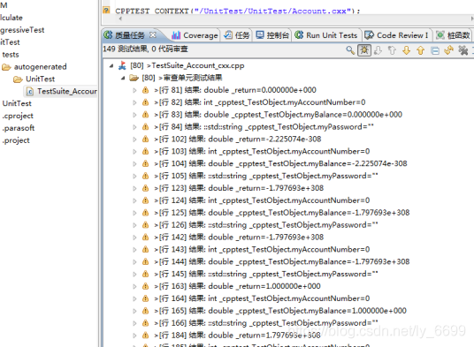The height and width of the screenshot is (347, 474).
Task: Select the gressiveTest item in project tree
Action: point(22,30)
